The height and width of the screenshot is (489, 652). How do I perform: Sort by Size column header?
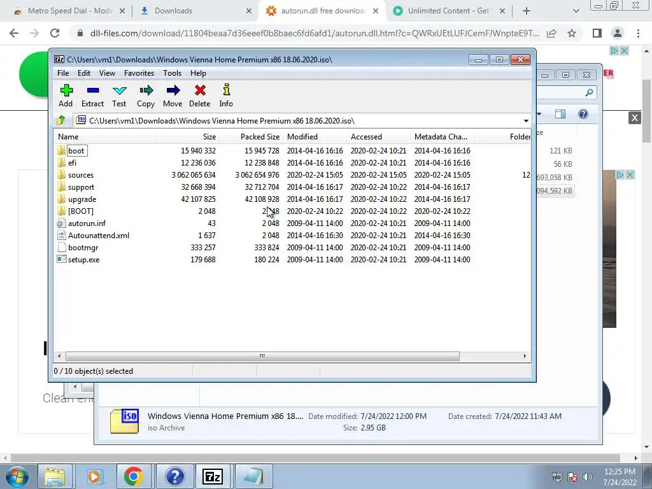click(x=188, y=136)
